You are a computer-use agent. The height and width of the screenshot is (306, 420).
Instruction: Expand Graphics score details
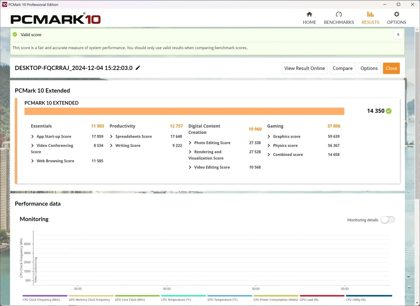pos(269,137)
